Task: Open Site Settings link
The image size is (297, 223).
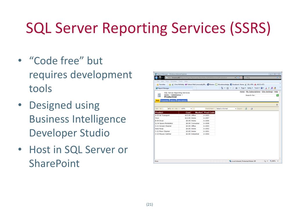Action: (x=267, y=92)
